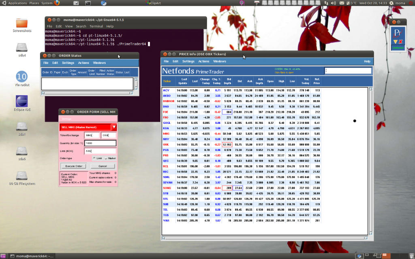Open the Help menu in PRICE Info window
Screen dimensions: 415x259
pos(367,61)
